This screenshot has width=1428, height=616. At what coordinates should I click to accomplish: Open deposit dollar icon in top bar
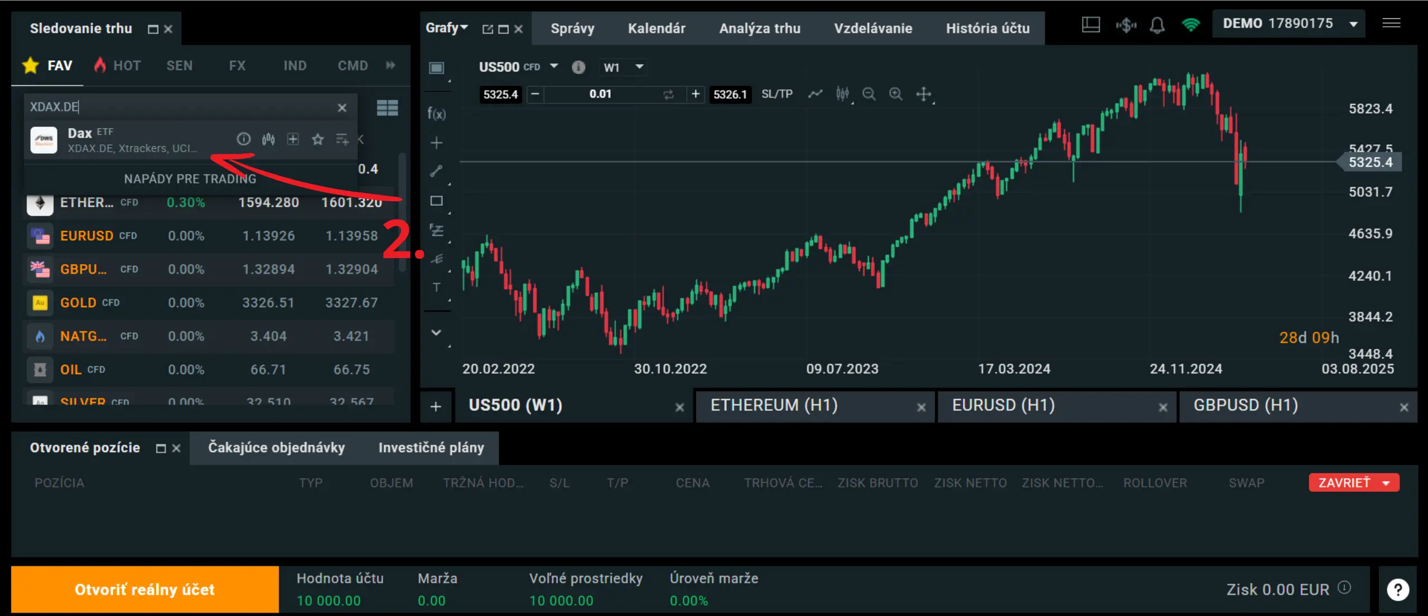tap(1126, 25)
